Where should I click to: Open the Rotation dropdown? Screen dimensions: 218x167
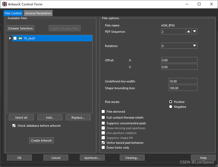[195, 46]
